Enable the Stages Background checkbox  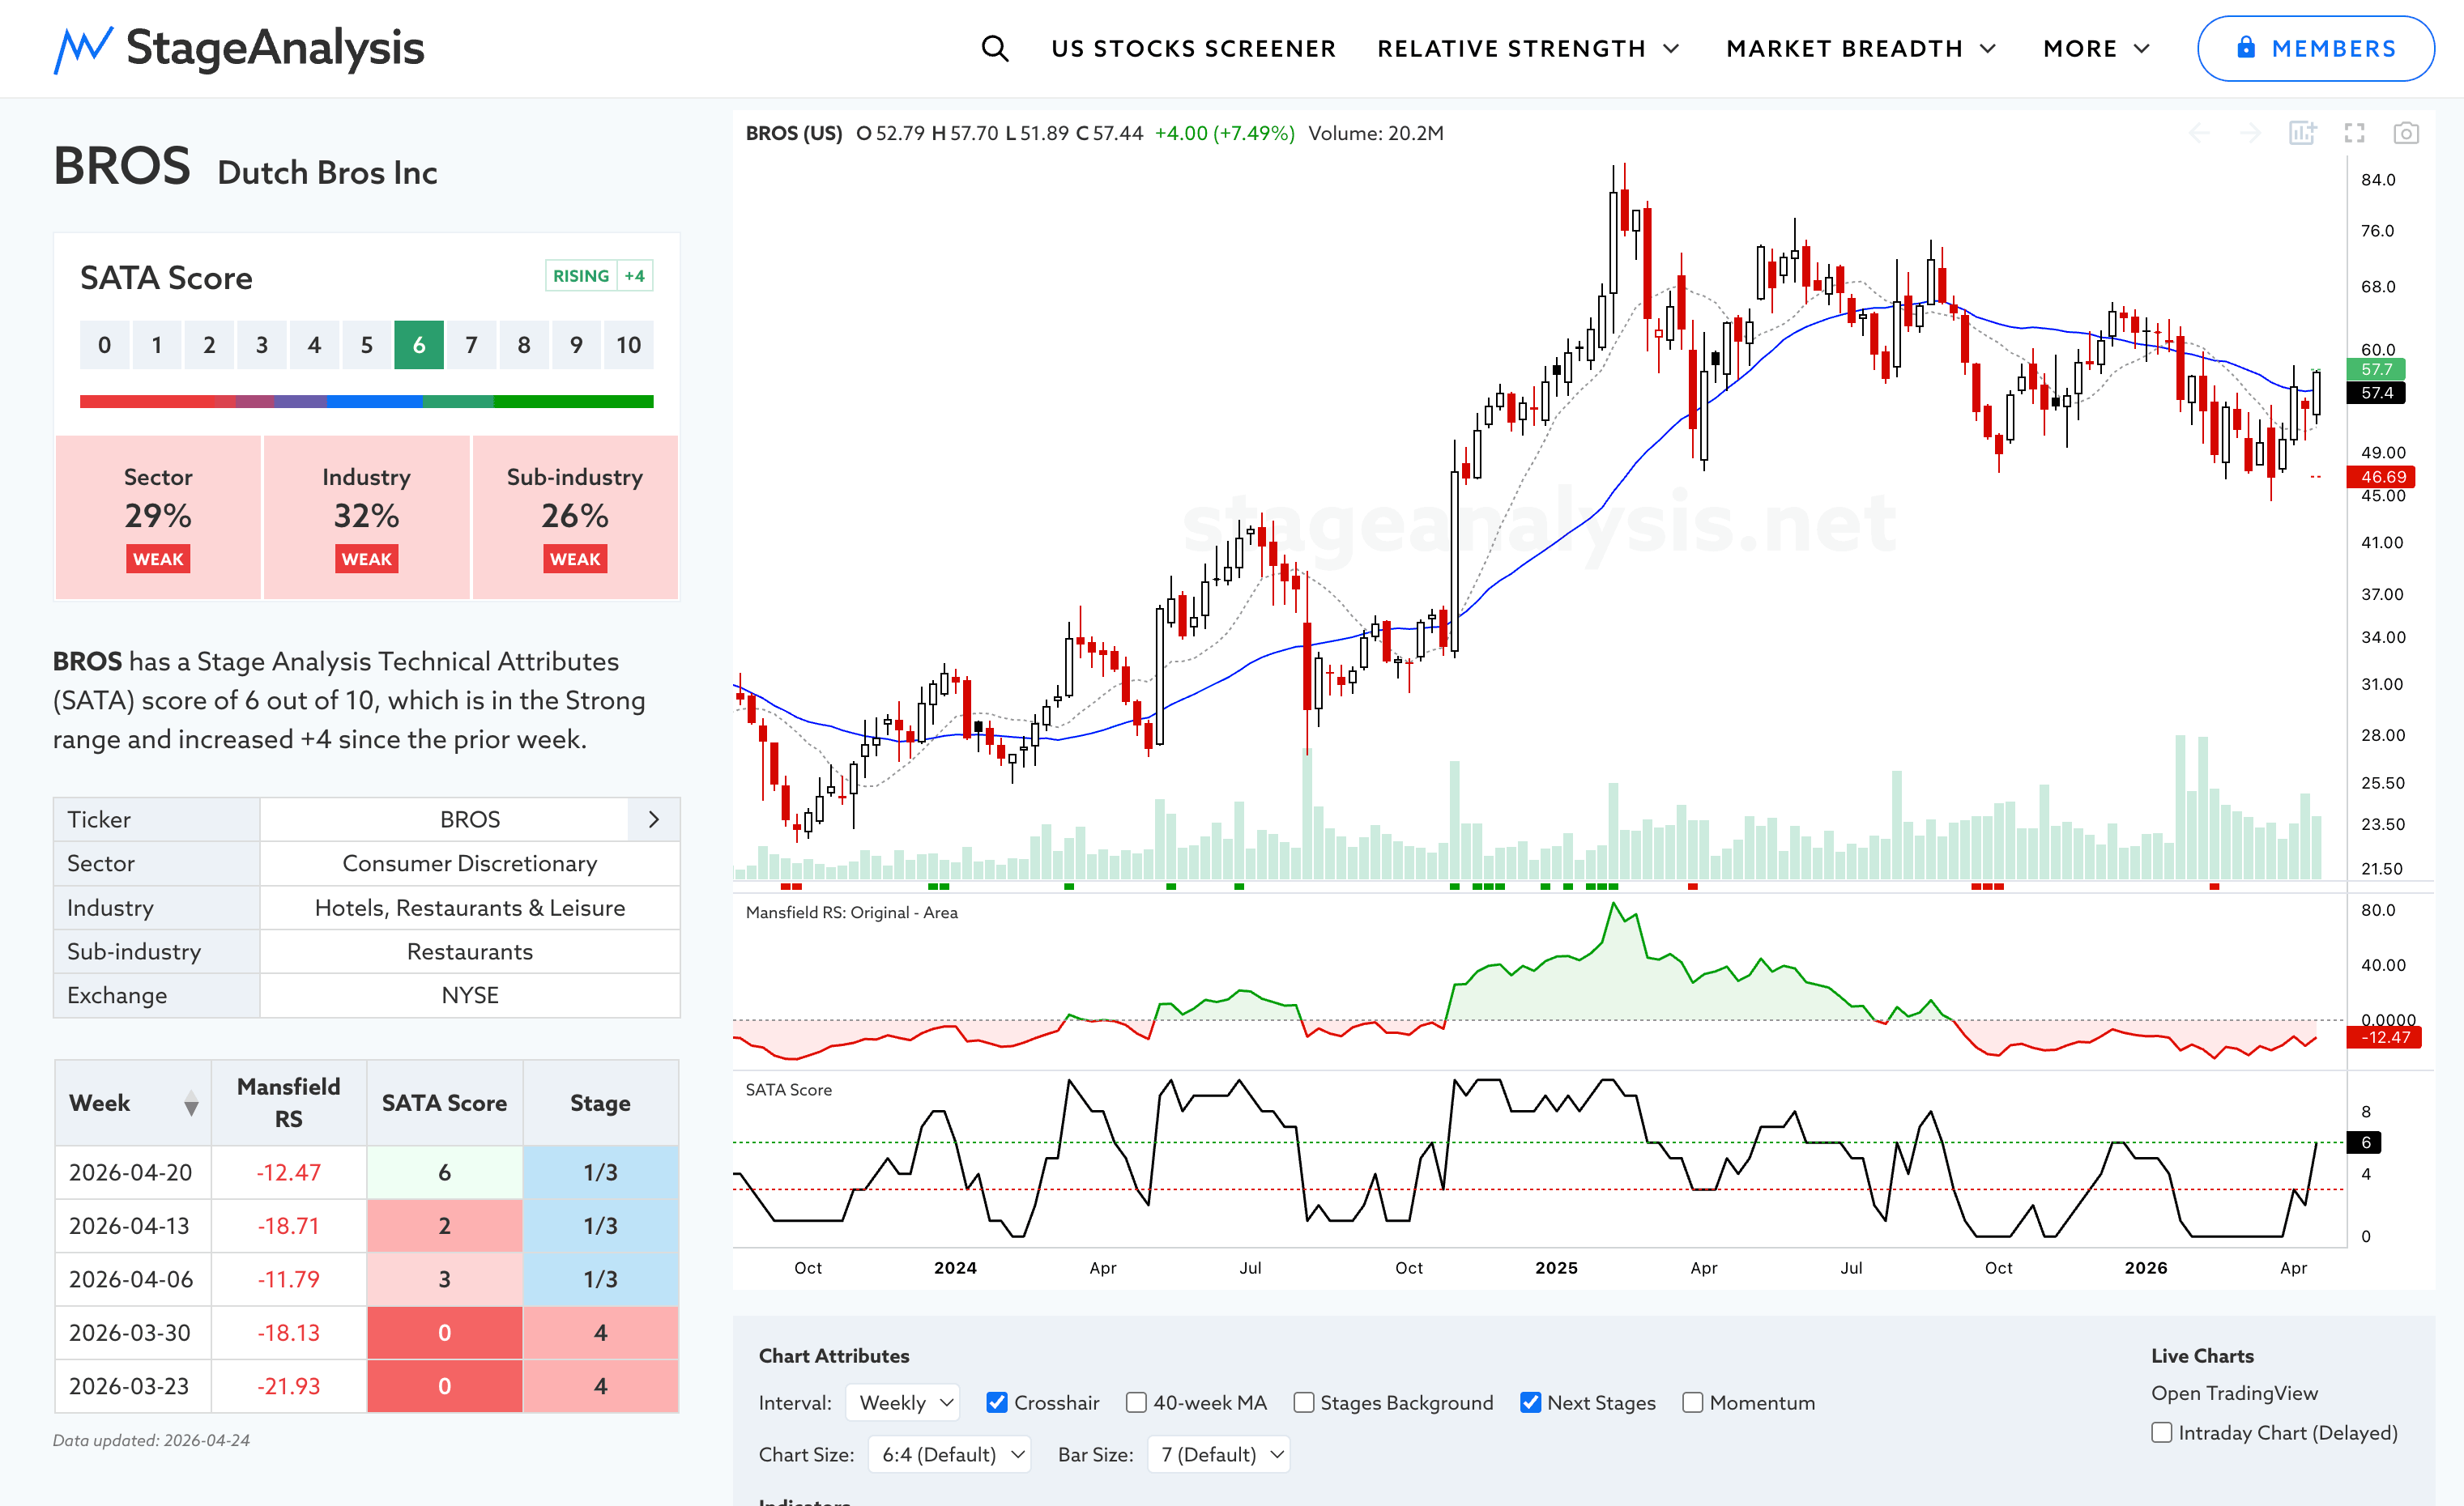1303,1402
